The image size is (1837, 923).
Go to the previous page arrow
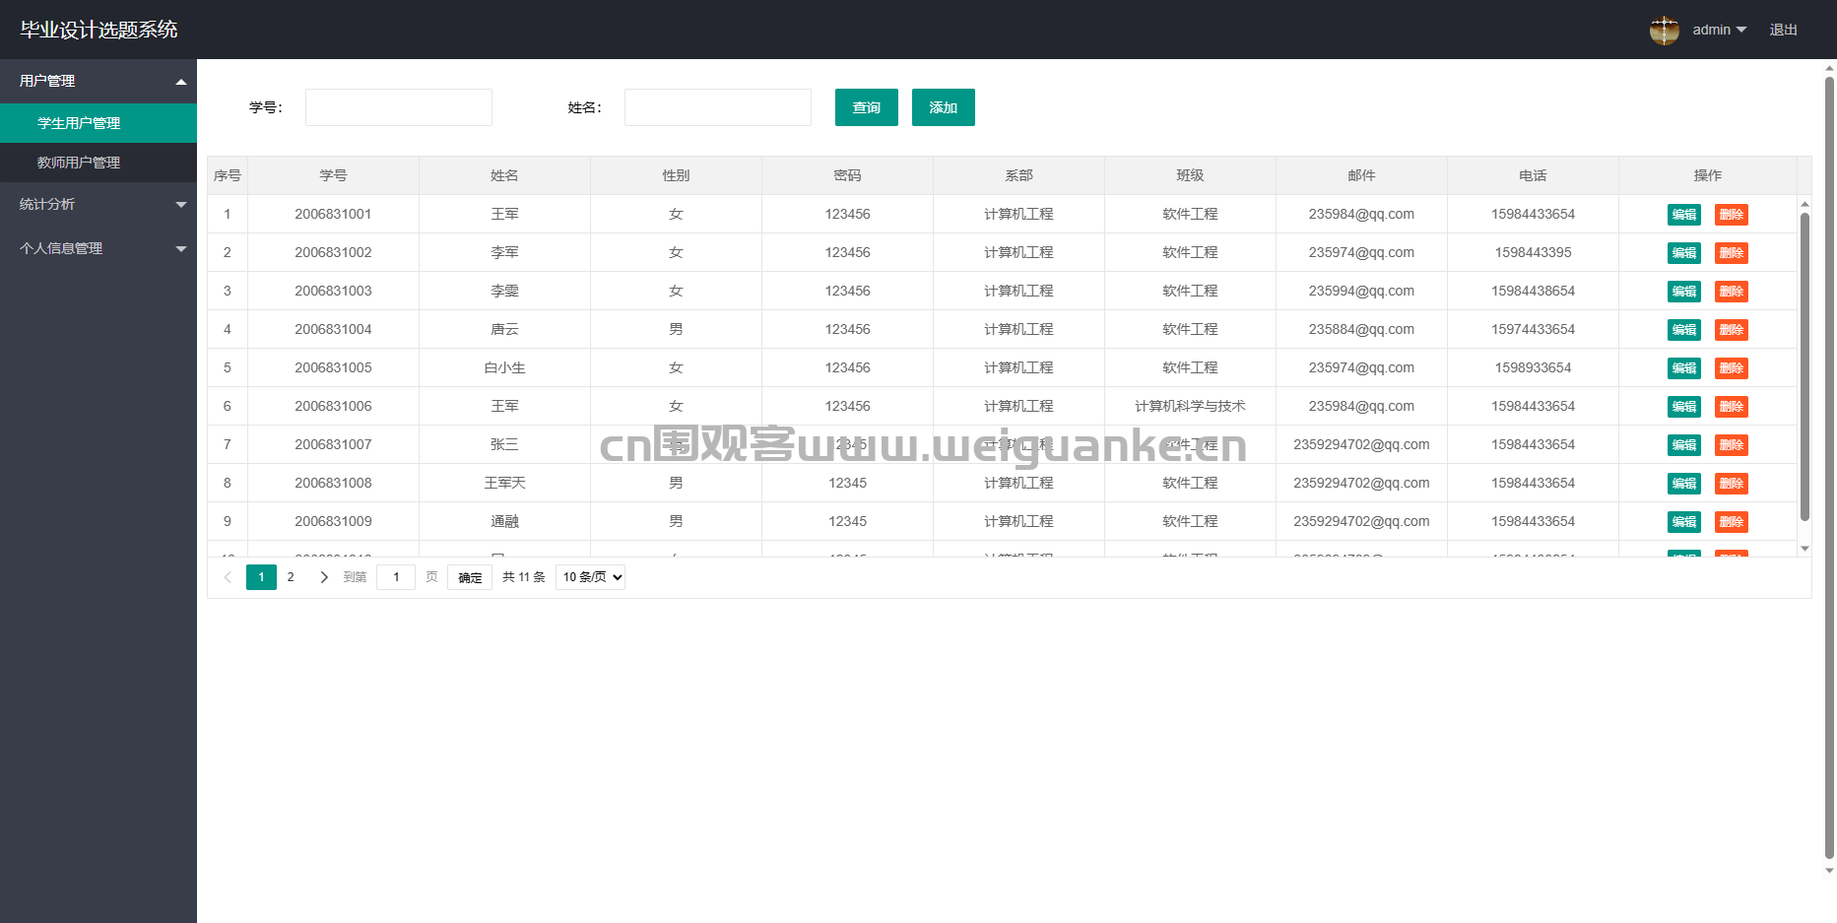228,577
